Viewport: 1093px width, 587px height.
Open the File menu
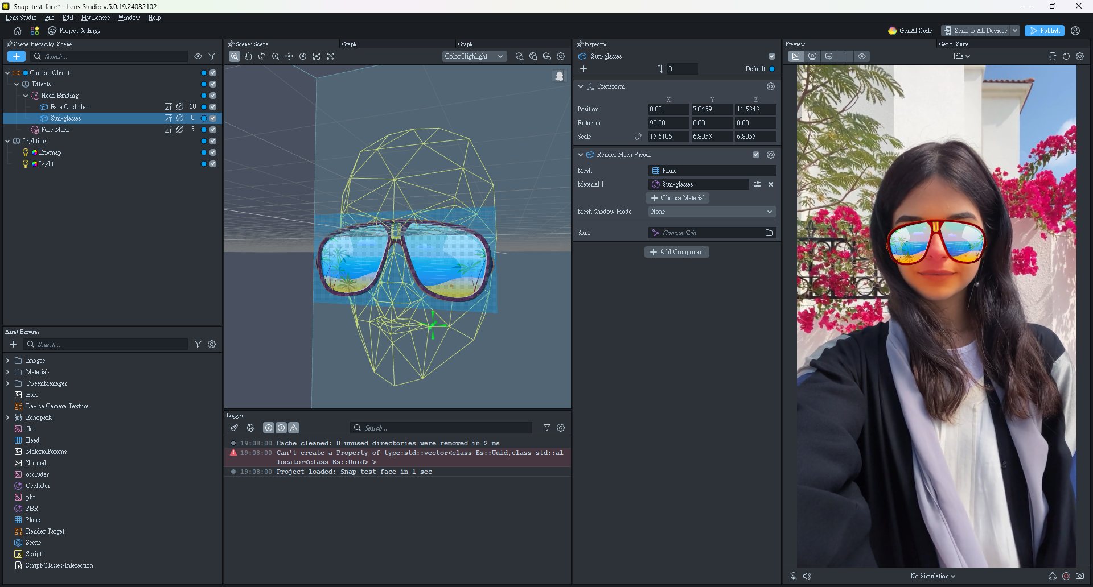coord(50,18)
